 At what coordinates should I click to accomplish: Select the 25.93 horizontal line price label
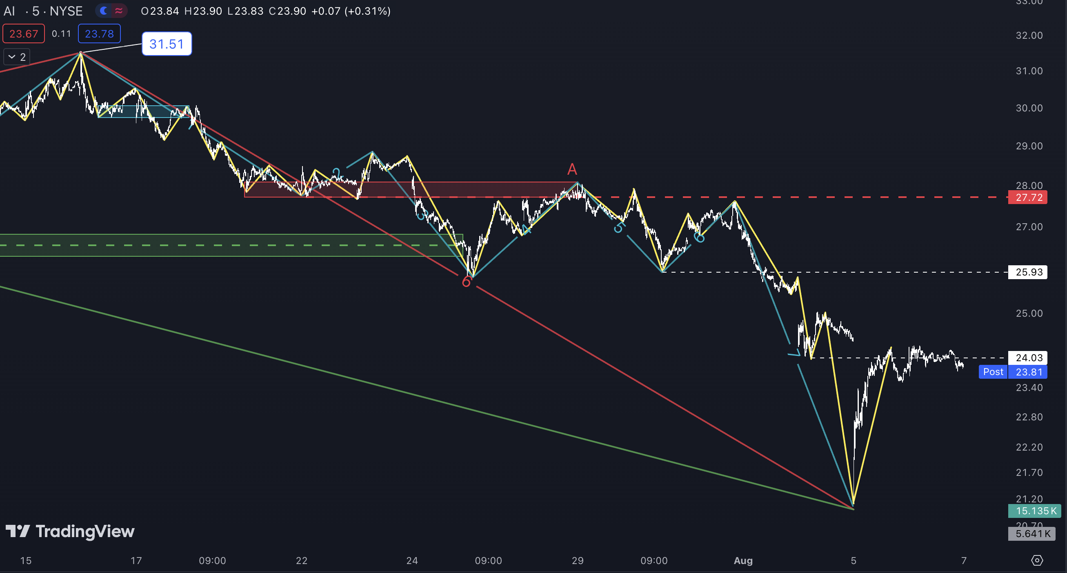point(1029,272)
